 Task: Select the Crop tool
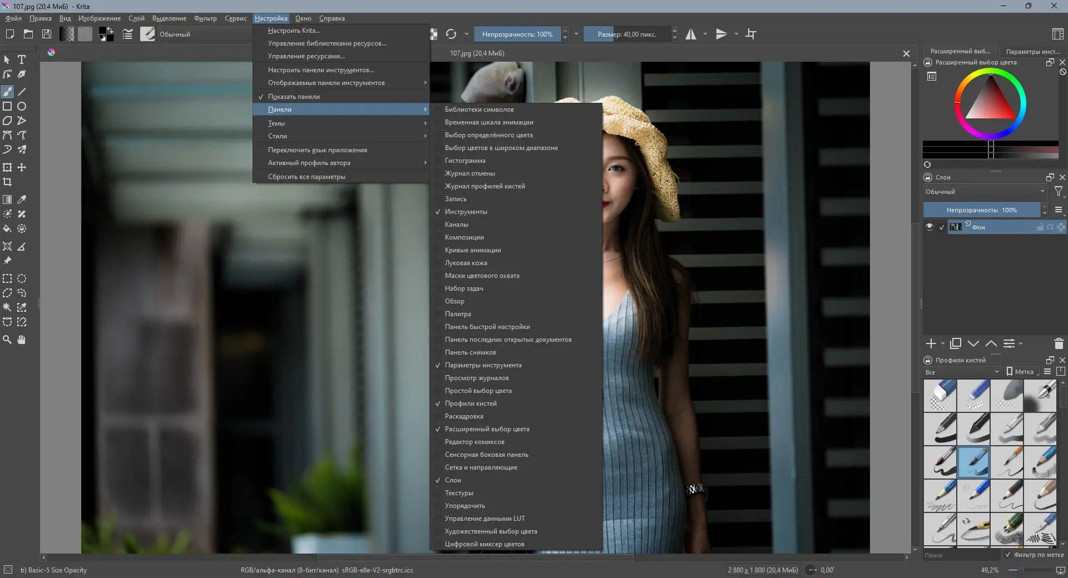(x=7, y=182)
